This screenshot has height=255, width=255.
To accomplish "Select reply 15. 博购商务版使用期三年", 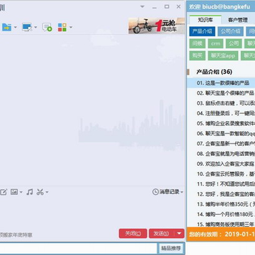I will (x=221, y=224).
